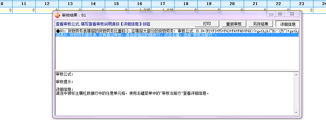
Task: Click the cell under column 17
Action: (x=163, y=10)
